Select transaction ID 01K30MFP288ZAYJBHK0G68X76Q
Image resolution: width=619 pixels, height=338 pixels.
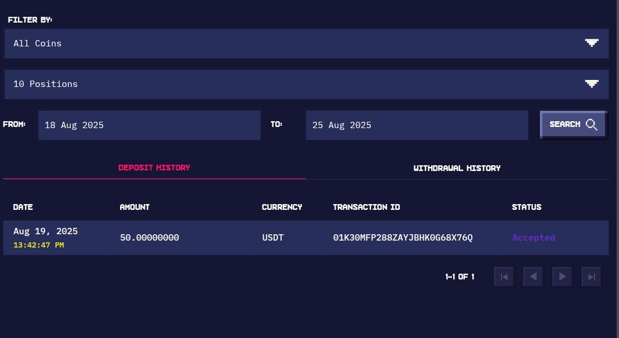(403, 238)
